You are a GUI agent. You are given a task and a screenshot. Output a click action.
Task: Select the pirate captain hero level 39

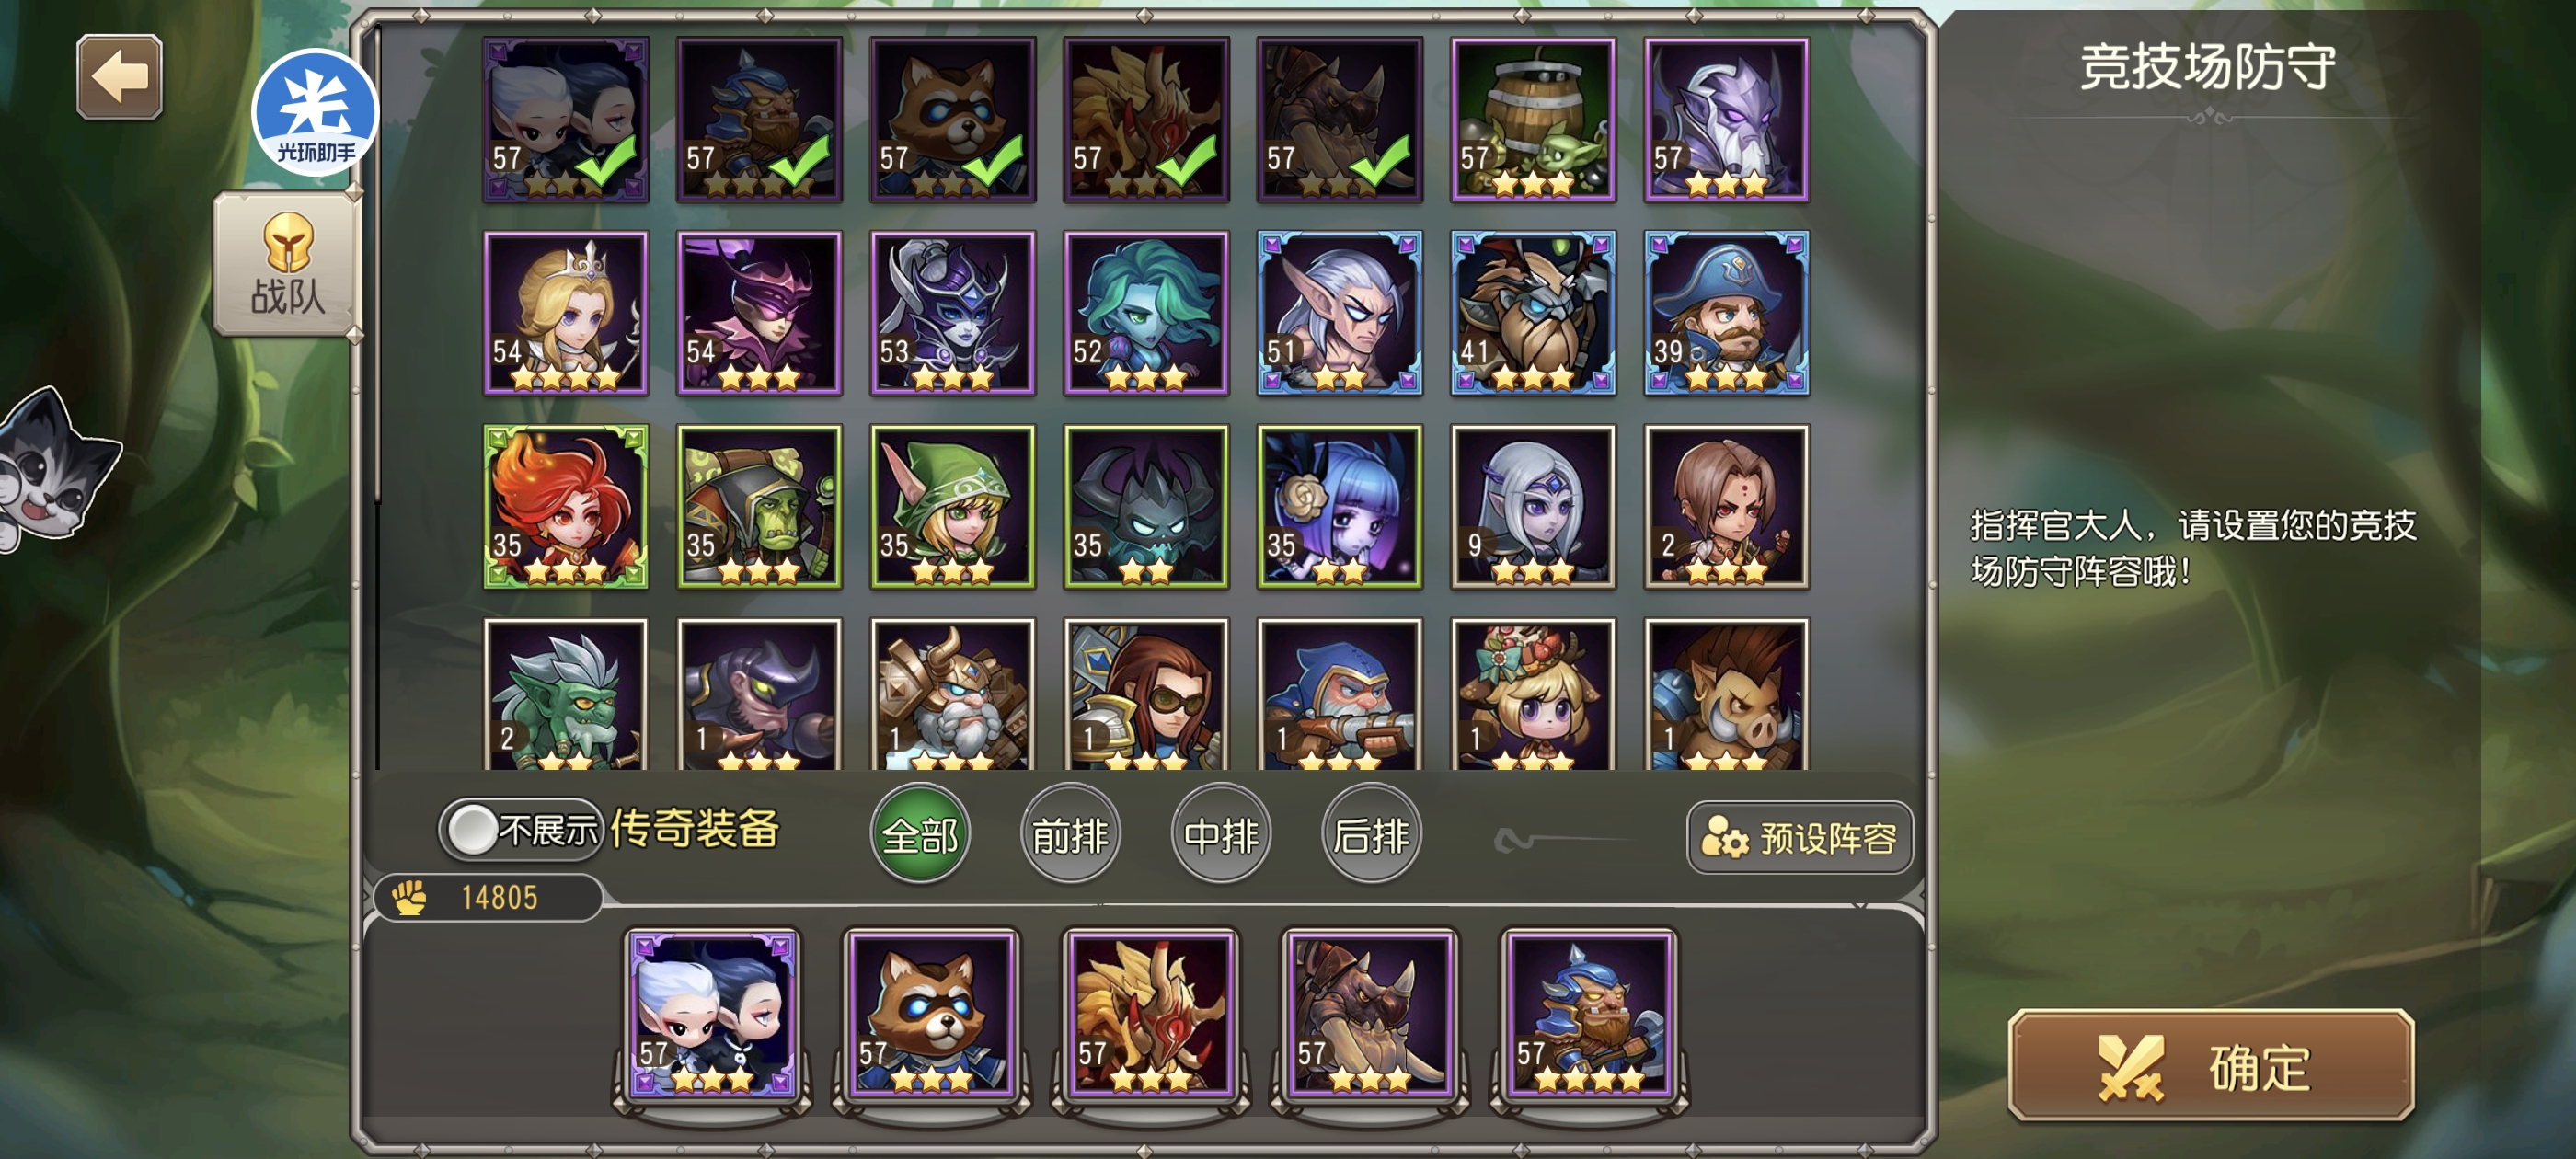(x=1727, y=313)
